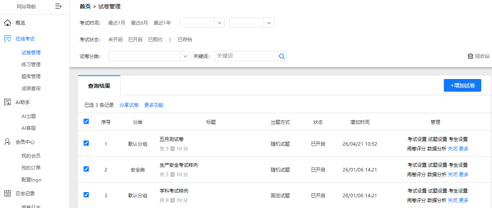Click the AI助手 sidebar icon
Screen dimensions: 492x208
(7, 102)
